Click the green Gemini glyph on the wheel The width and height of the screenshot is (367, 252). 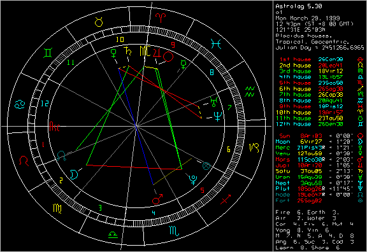click(x=48, y=53)
